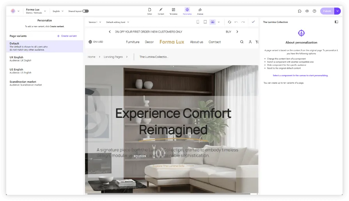The width and height of the screenshot is (349, 201).
Task: Click the saved checkmark icon
Action: tap(253, 22)
